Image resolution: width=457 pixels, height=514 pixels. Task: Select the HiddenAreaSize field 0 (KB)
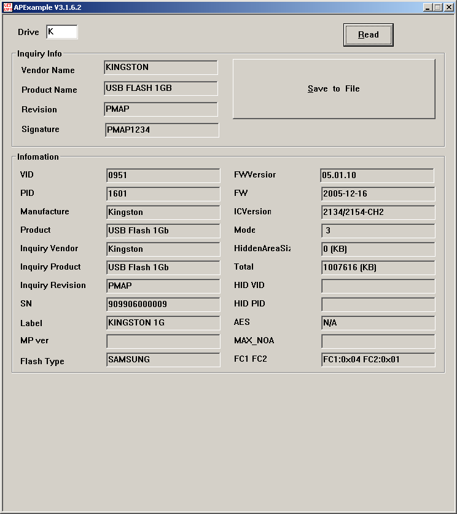point(378,249)
